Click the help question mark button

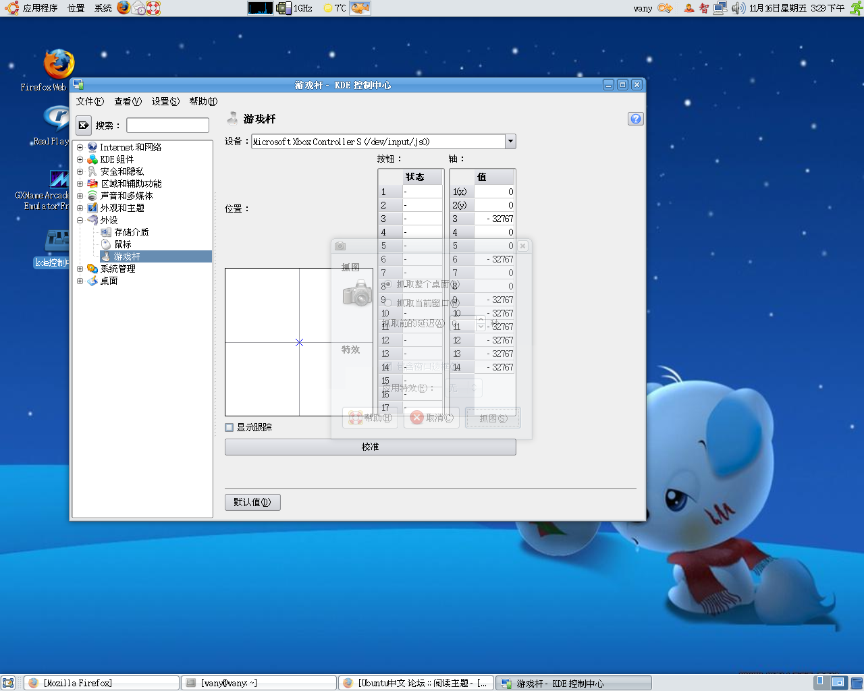pyautogui.click(x=636, y=119)
